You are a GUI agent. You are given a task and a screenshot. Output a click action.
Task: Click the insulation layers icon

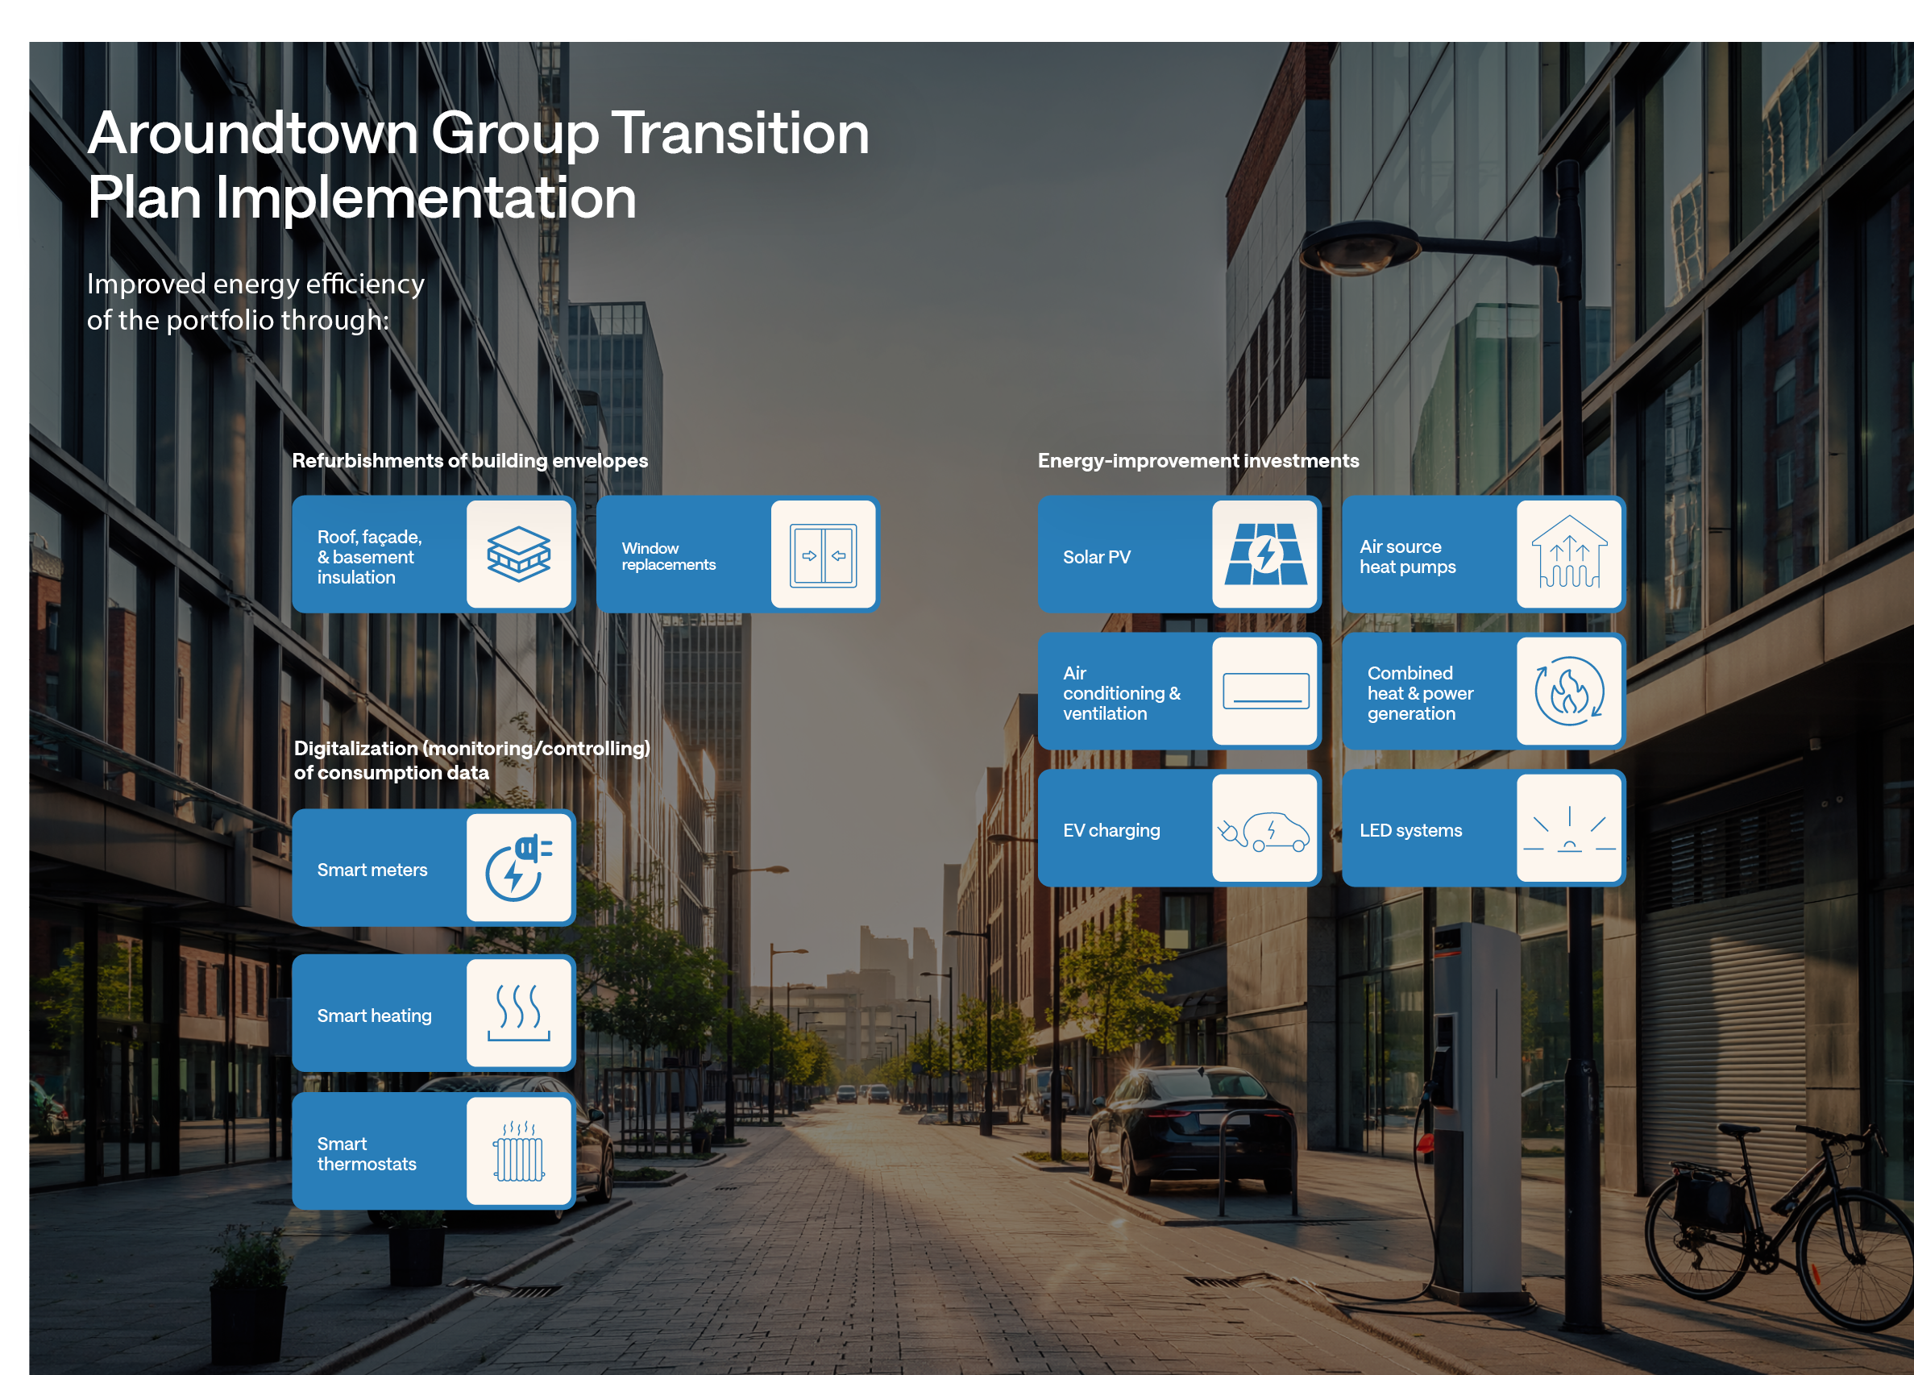coord(519,554)
